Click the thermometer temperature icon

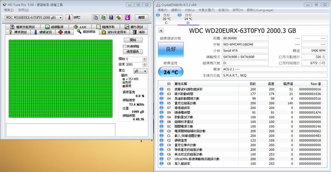pos(69,17)
